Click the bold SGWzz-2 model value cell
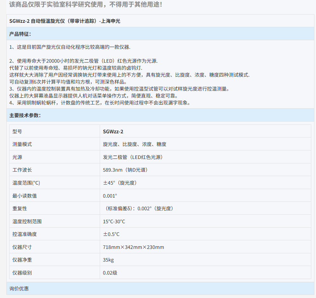The height and width of the screenshot is (298, 316). 113,131
